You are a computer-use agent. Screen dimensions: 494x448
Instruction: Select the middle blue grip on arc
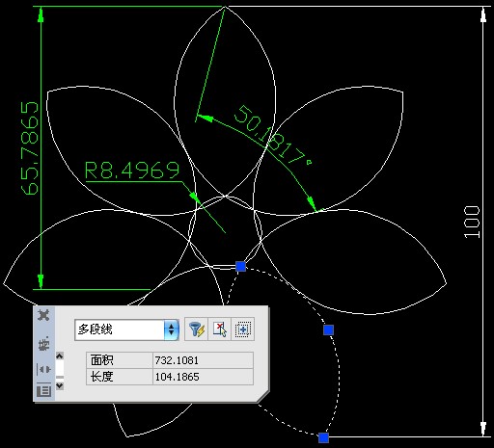(x=328, y=329)
